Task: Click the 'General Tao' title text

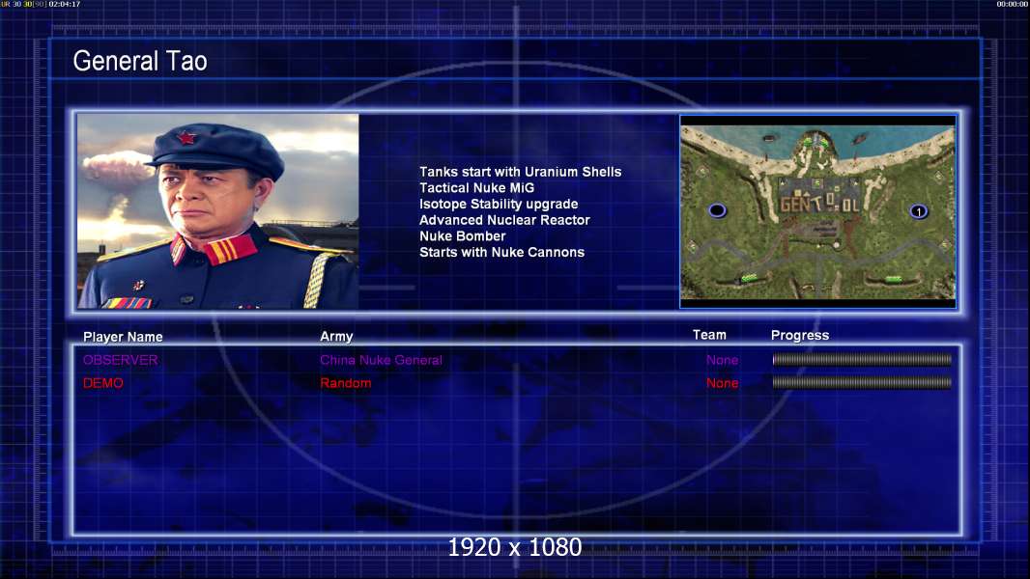Action: (140, 61)
